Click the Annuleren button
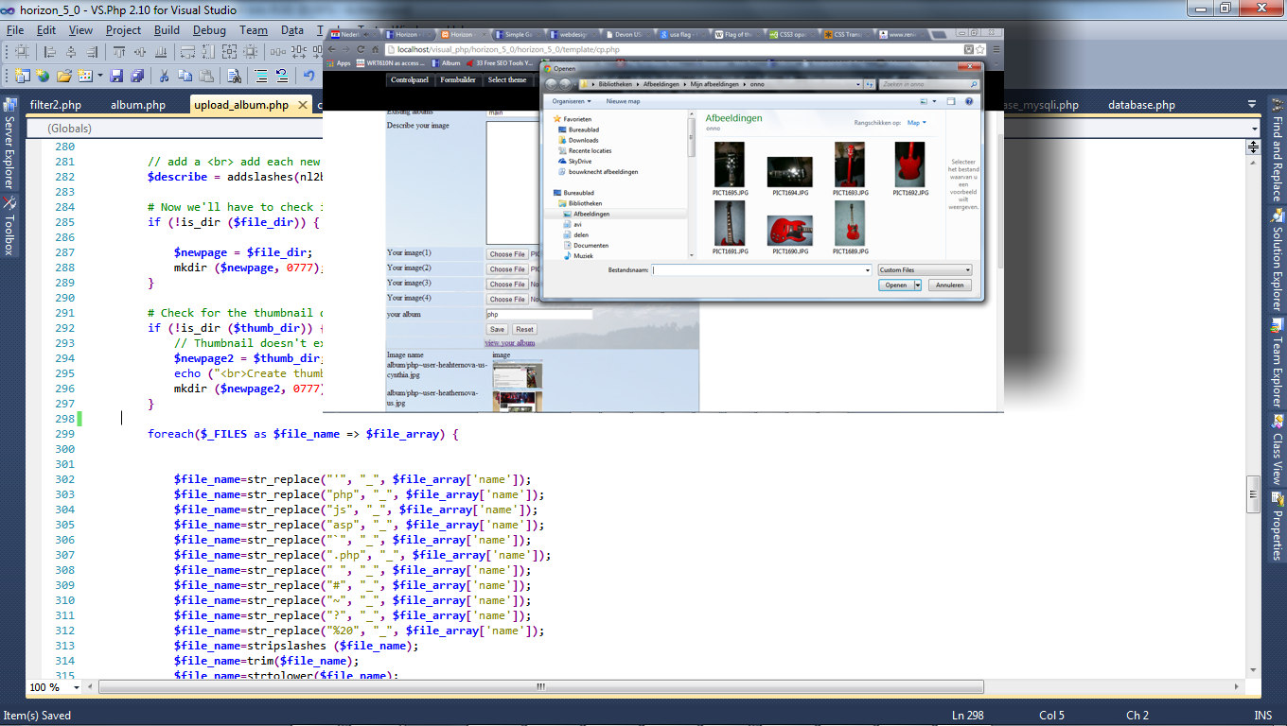Image resolution: width=1287 pixels, height=726 pixels. click(949, 285)
